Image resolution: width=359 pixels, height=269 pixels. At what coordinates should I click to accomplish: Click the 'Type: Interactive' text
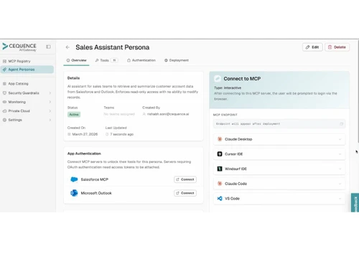click(228, 88)
